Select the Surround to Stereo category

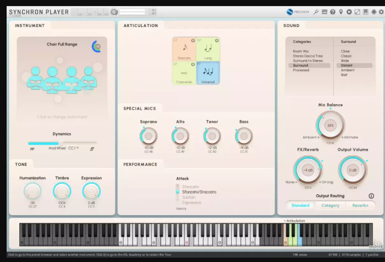pos(308,61)
